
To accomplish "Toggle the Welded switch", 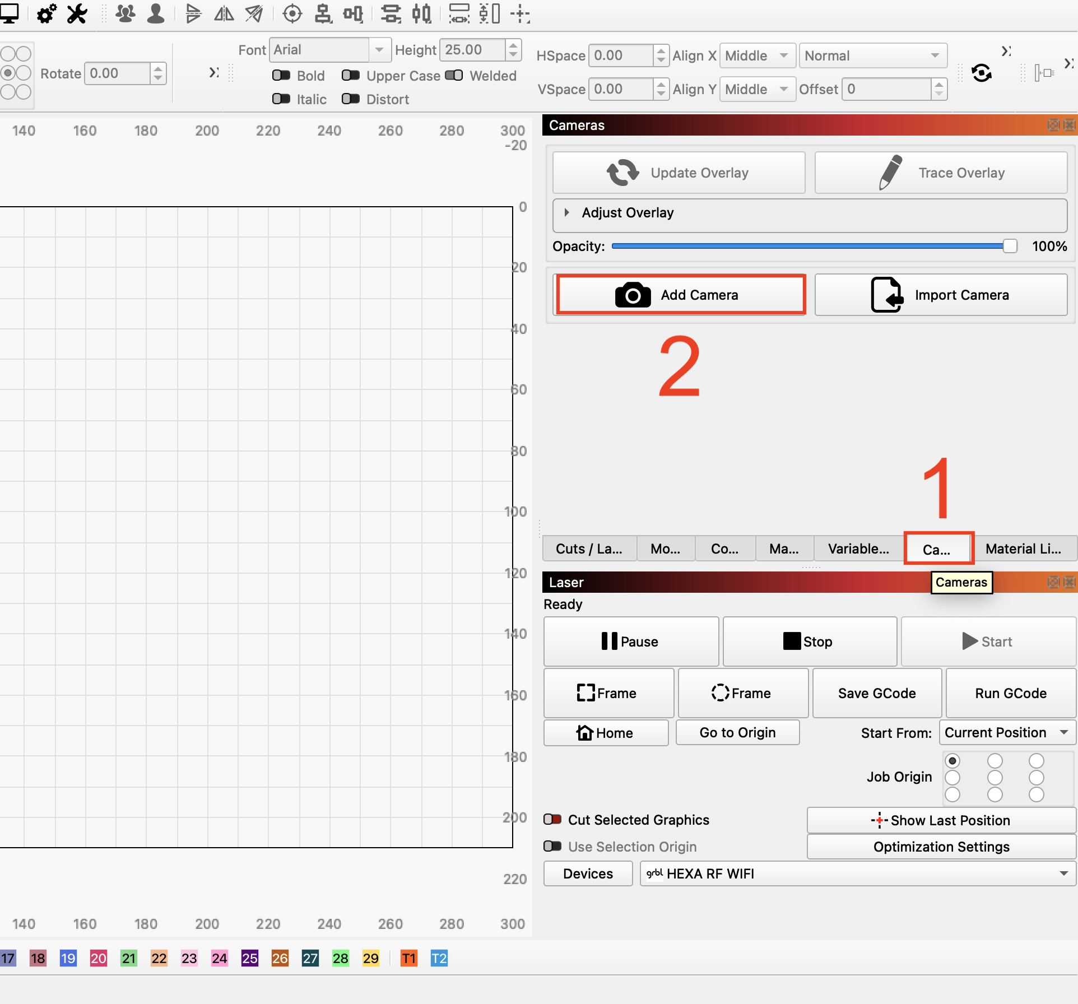I will pos(454,76).
